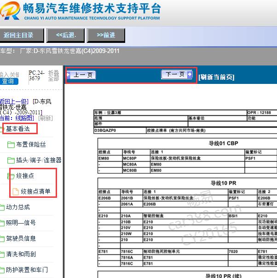The image size is (277, 278).
Task: Click the 动力总成 folder icon
Action: 2,207
